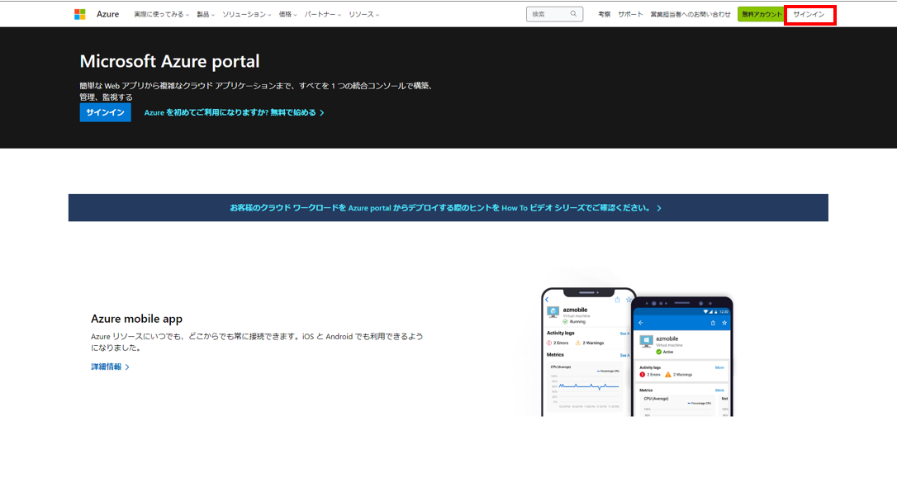897x478 pixels.
Task: Expand the ソリューション menu
Action: (247, 14)
